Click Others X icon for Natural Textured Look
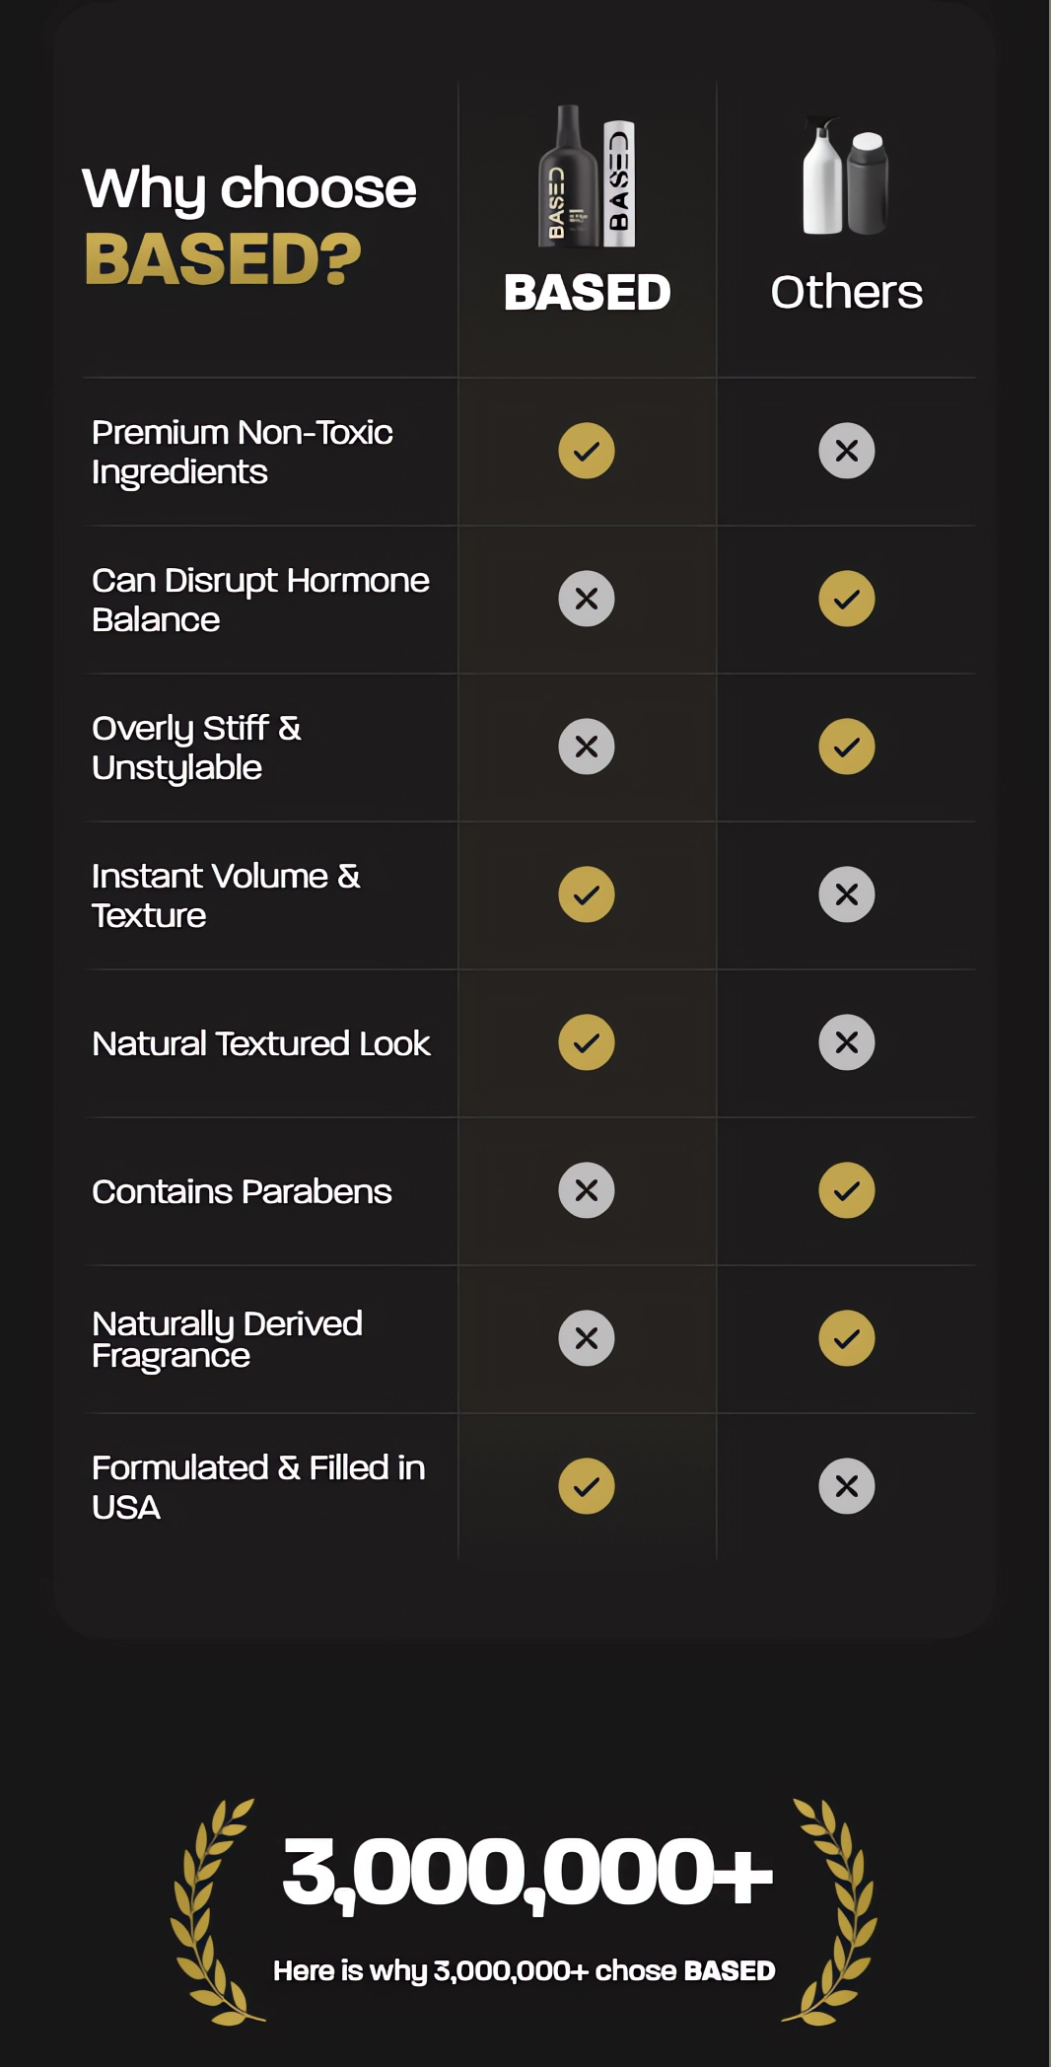Image resolution: width=1051 pixels, height=2067 pixels. pos(847,1042)
